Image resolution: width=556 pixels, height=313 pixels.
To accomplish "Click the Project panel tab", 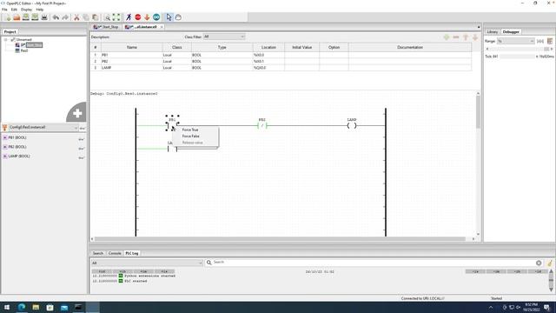I will point(10,32).
